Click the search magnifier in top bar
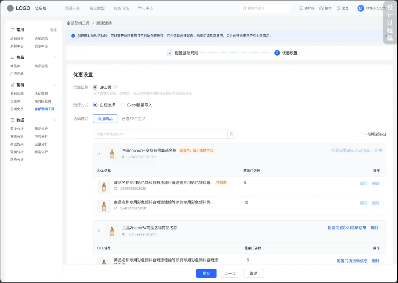The width and height of the screenshot is (398, 283). pyautogui.click(x=244, y=8)
